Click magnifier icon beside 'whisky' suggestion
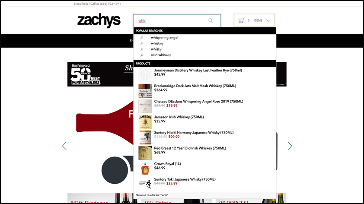This screenshot has width=364, height=204. point(142,49)
